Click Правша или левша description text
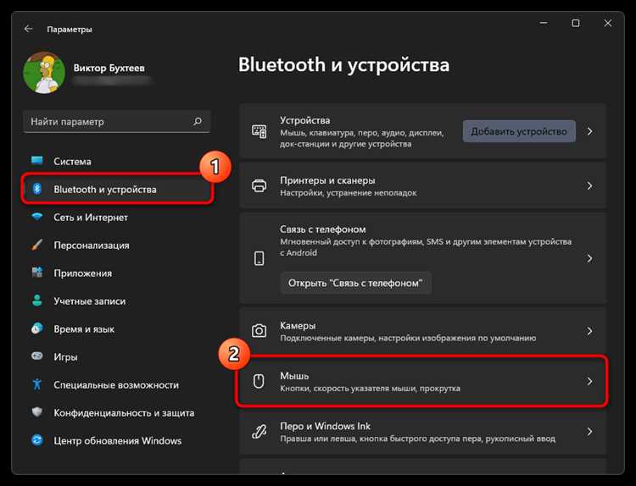 (417, 439)
